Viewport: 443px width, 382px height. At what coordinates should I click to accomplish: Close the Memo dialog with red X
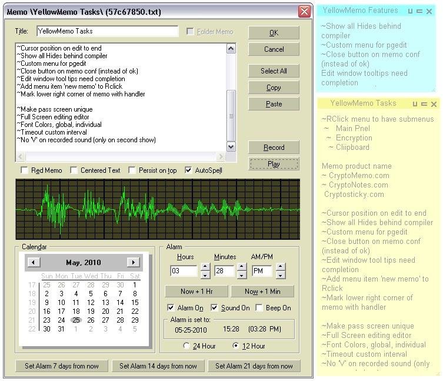(304, 12)
